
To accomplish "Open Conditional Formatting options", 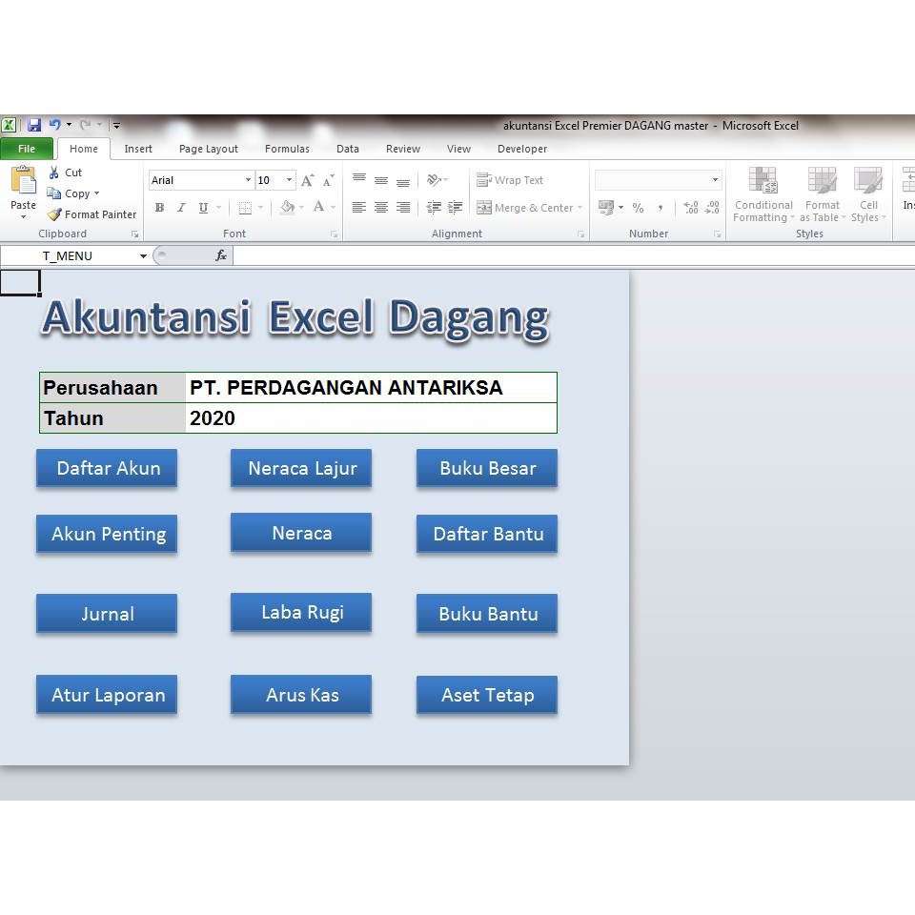I will point(762,195).
